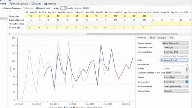Click the Oct 2016 column header
The height and width of the screenshot is (108, 192).
184,12
